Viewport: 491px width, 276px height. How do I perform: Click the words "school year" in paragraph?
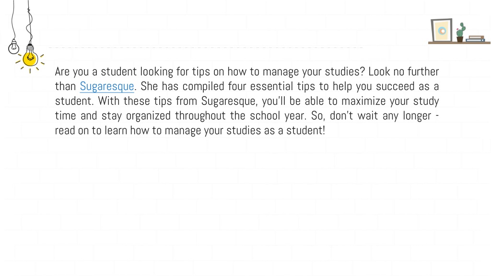click(277, 116)
